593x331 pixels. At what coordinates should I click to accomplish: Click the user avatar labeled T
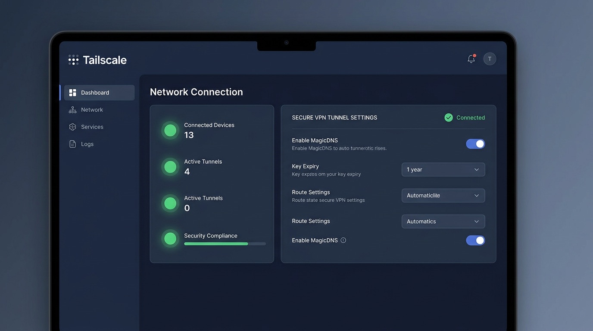(x=490, y=59)
